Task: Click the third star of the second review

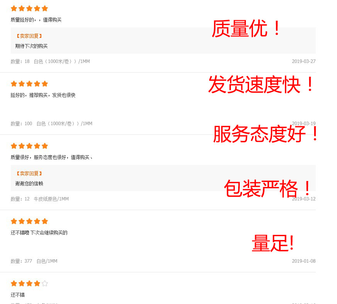Action: point(29,84)
